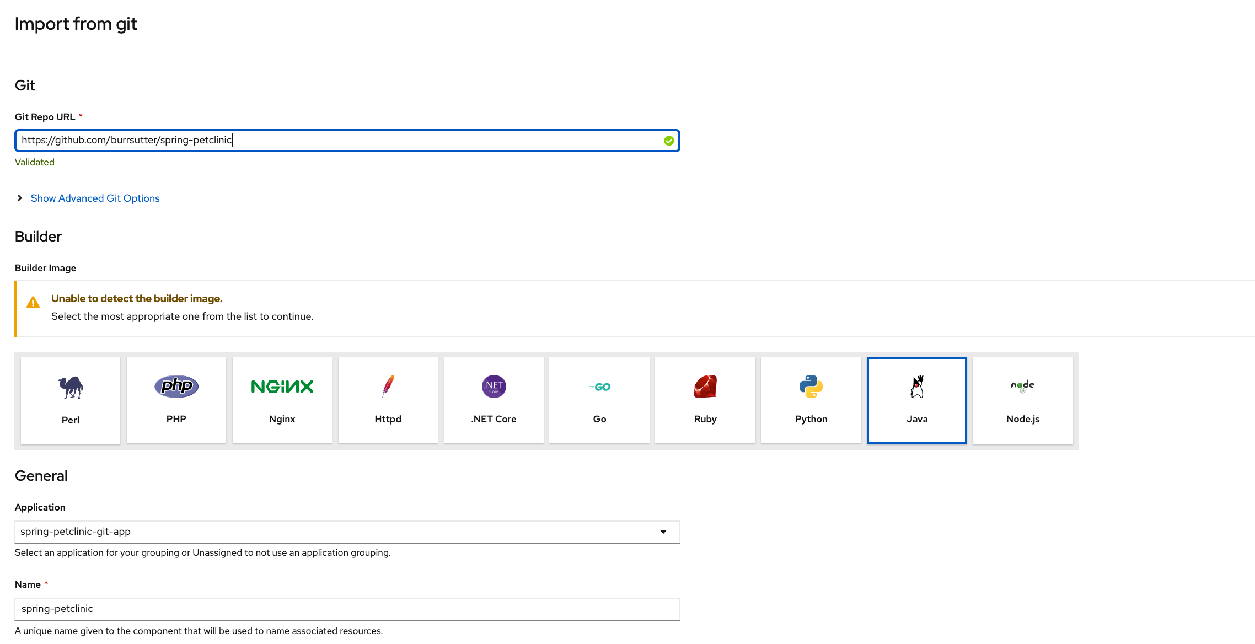The height and width of the screenshot is (644, 1255).
Task: Click the yellow warning triangle icon
Action: tap(33, 303)
